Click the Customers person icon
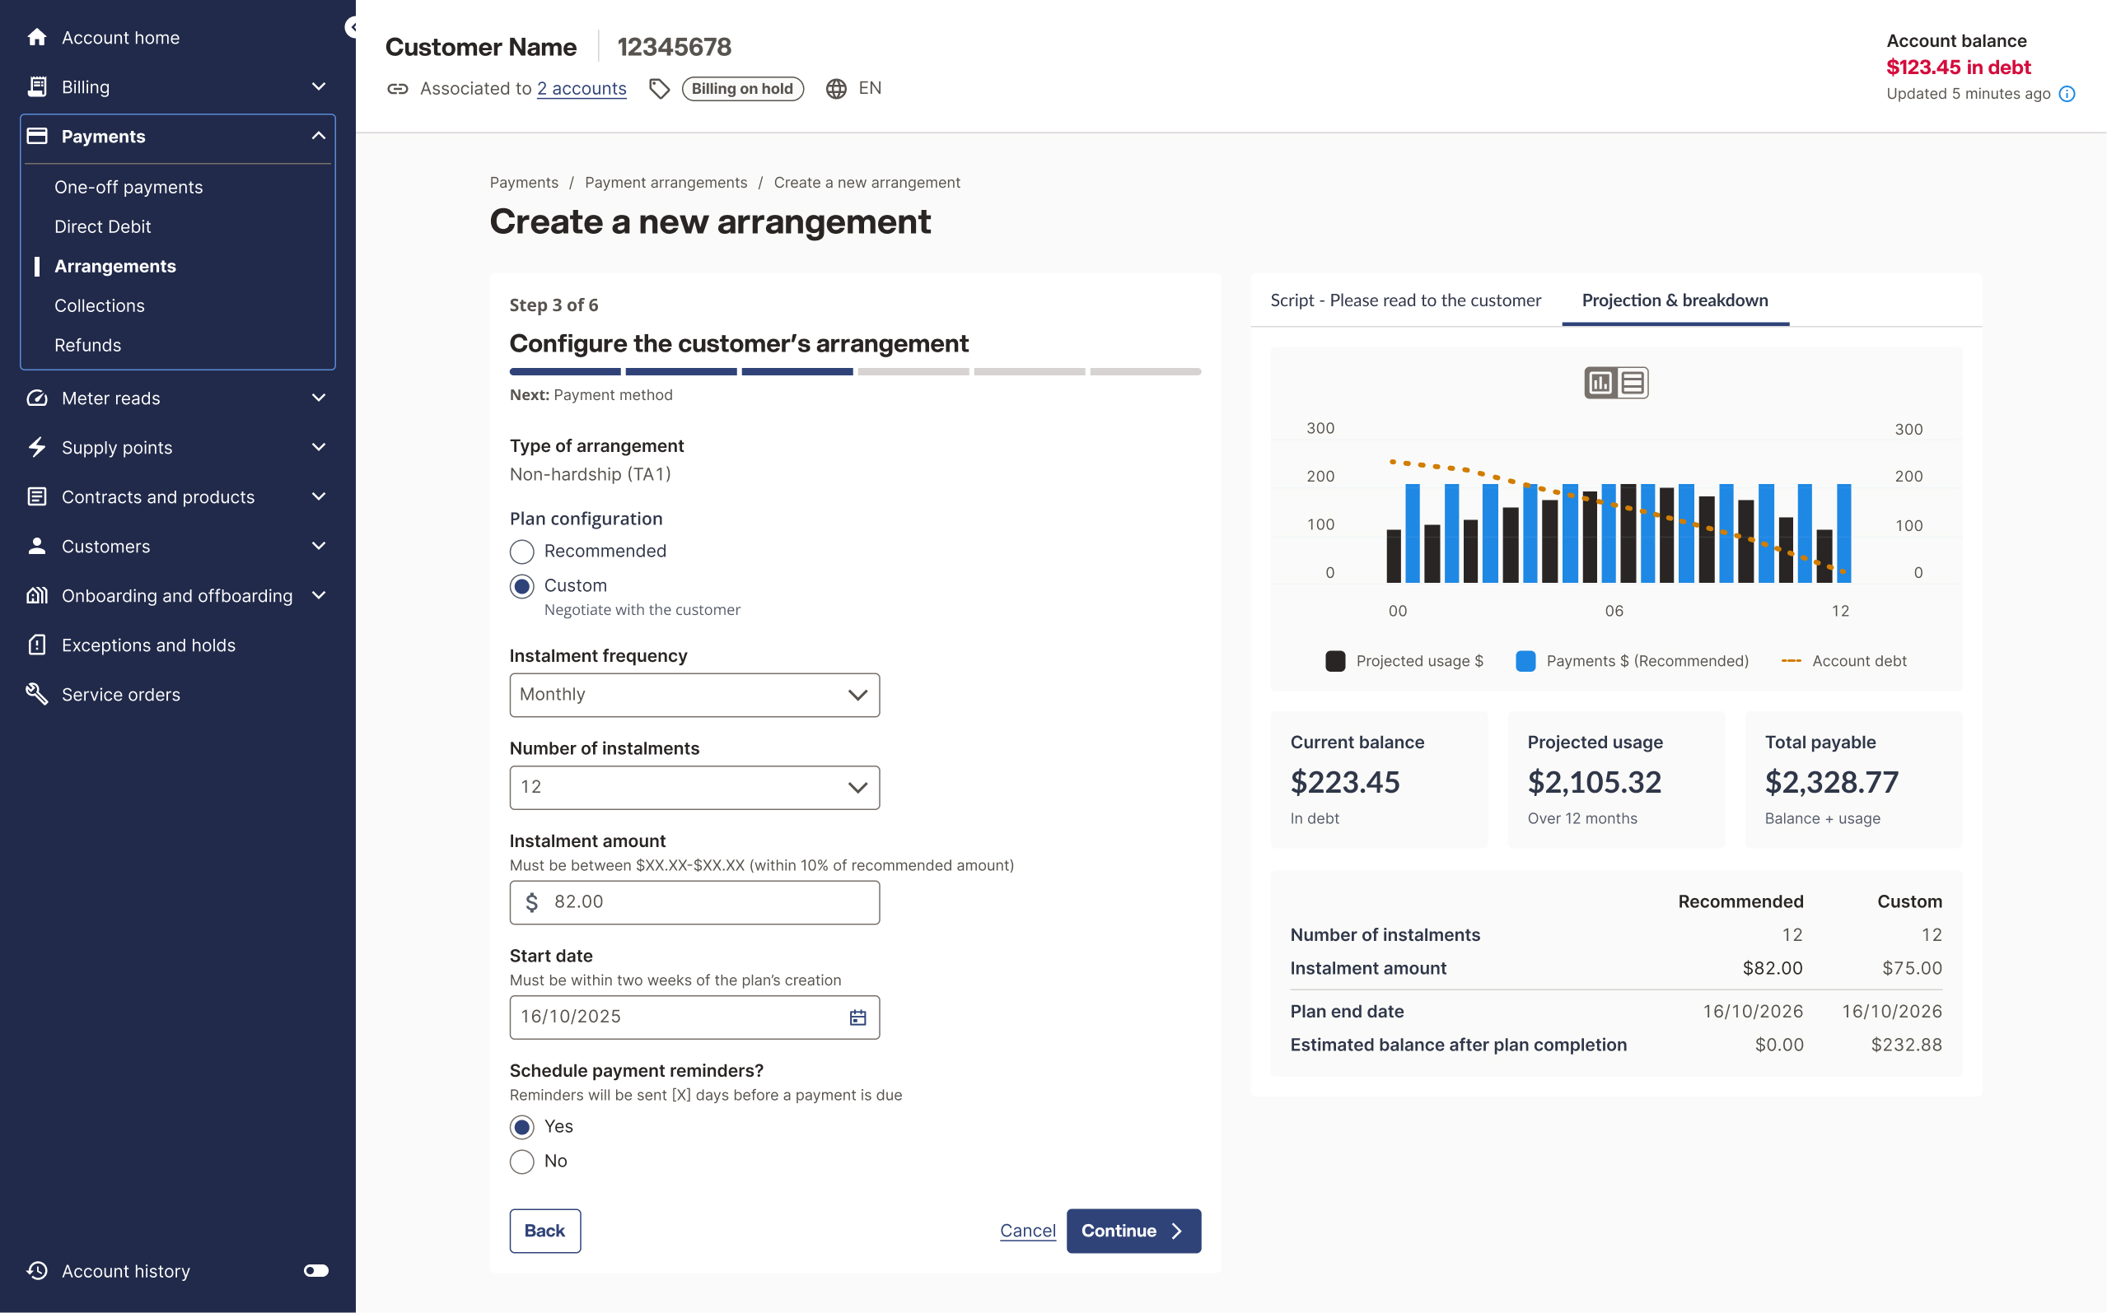Viewport: 2107px width, 1313px height. click(36, 547)
